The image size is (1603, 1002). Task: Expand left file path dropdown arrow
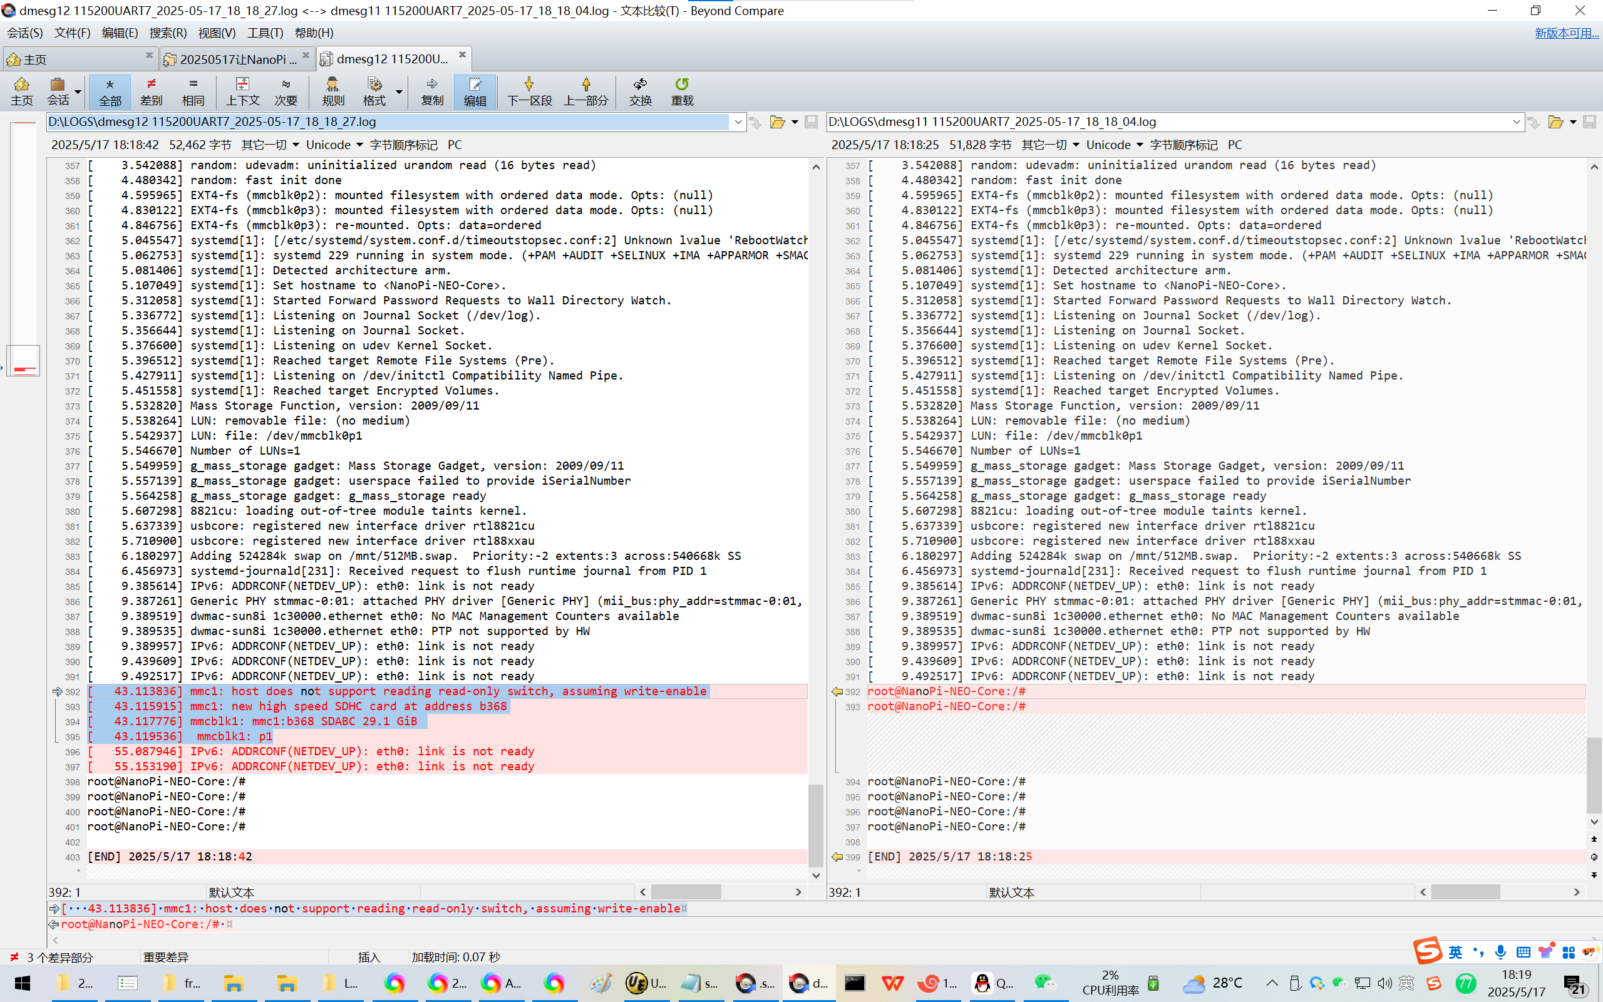tap(738, 122)
